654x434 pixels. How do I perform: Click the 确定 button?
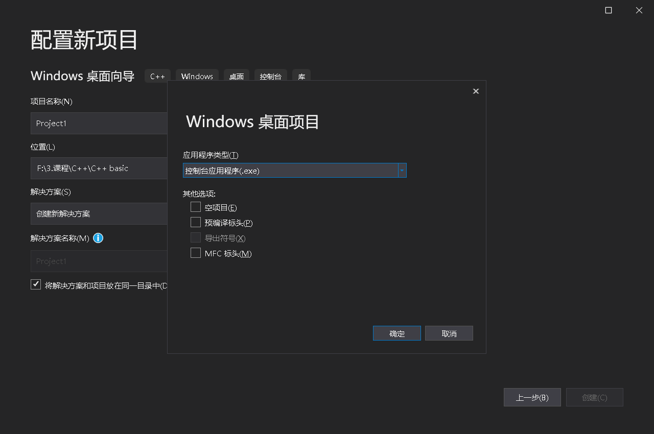[396, 333]
